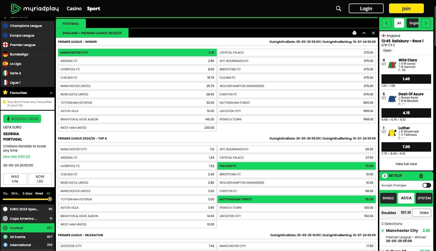
Task: Open Premier League sidebar item
Action: pyautogui.click(x=28, y=45)
